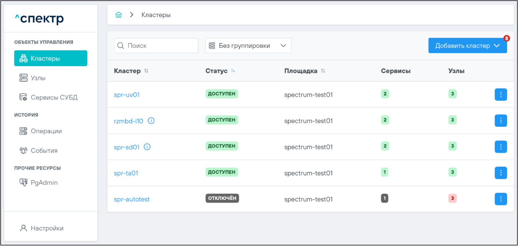The width and height of the screenshot is (518, 246).
Task: Open info icon next to rzmbd-i10
Action: point(151,121)
